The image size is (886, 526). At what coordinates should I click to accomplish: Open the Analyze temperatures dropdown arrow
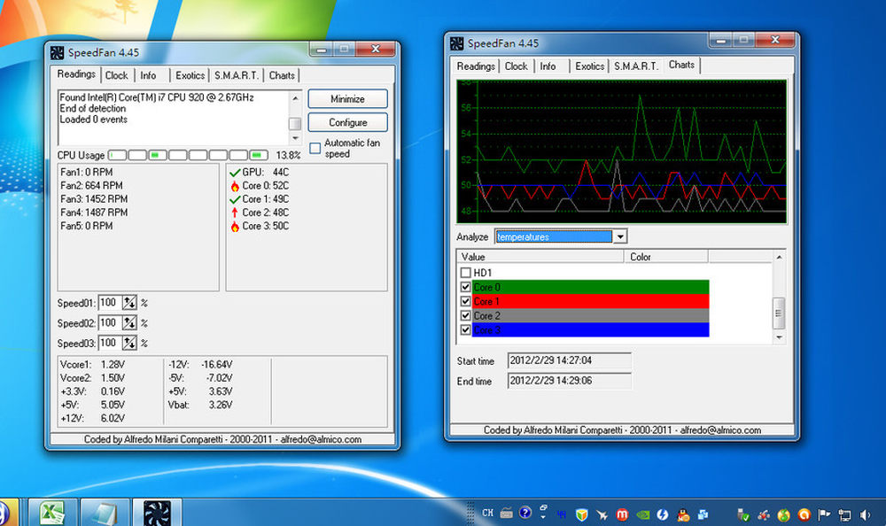click(x=620, y=236)
